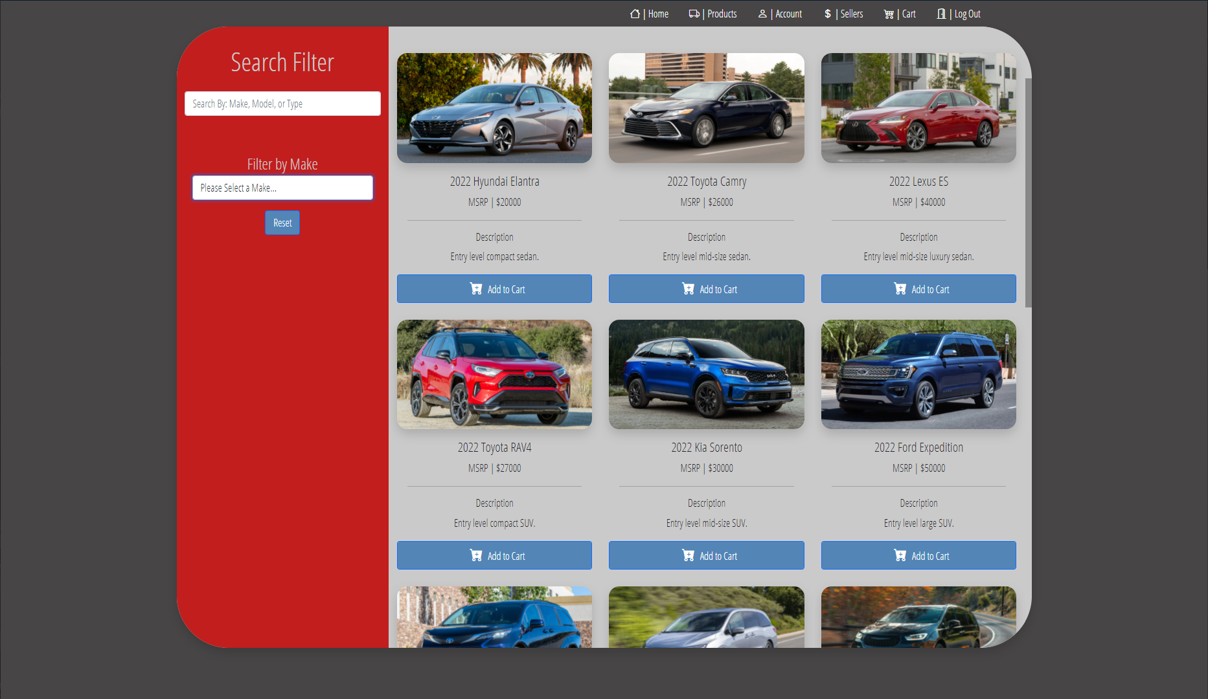Select the Products truck icon

click(694, 13)
